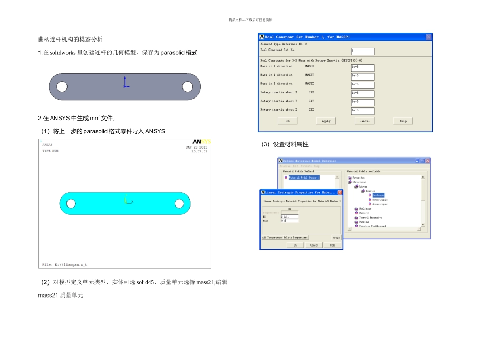Viewport: 501px width, 354px height.
Task: Select the Orthotropic material model
Action: click(x=380, y=200)
